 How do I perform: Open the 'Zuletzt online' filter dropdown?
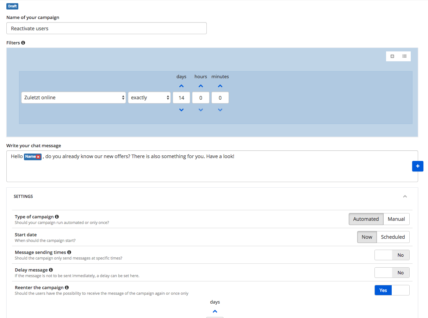click(74, 98)
